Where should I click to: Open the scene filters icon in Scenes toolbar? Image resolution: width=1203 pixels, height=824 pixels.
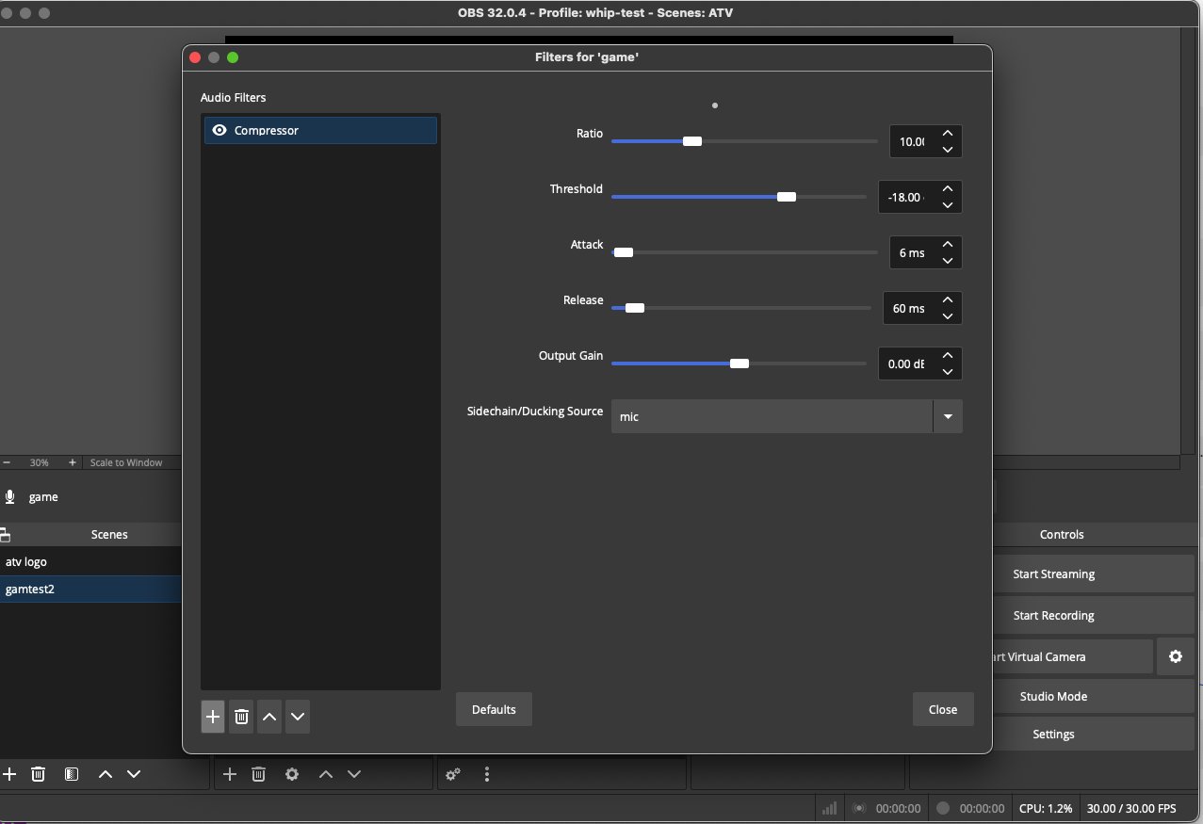pyautogui.click(x=72, y=774)
